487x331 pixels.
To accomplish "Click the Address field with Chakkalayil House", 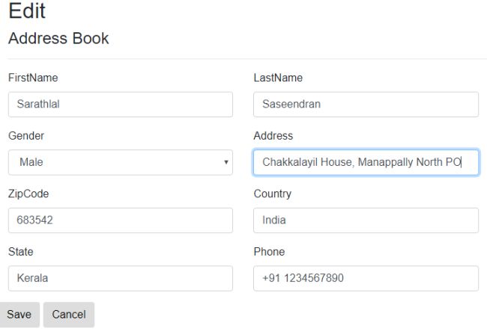I will pos(366,162).
